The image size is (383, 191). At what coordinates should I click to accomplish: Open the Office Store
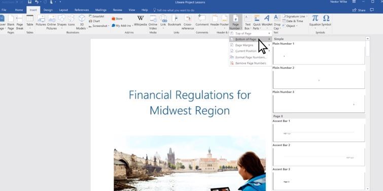point(117,19)
